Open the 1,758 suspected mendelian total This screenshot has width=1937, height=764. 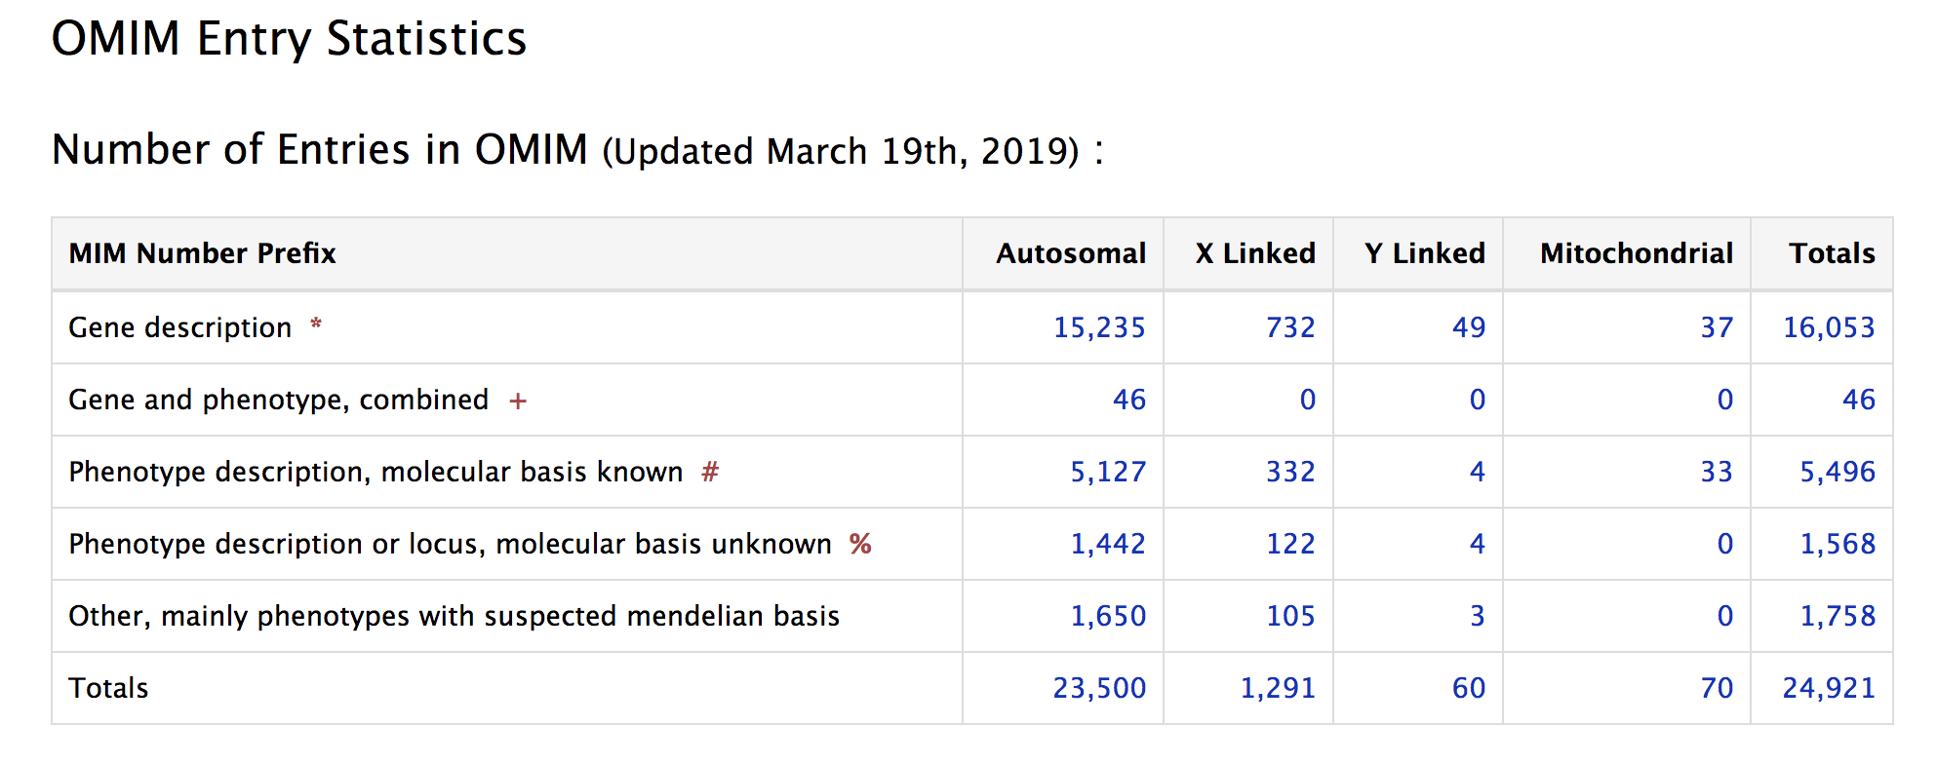pos(1837,616)
